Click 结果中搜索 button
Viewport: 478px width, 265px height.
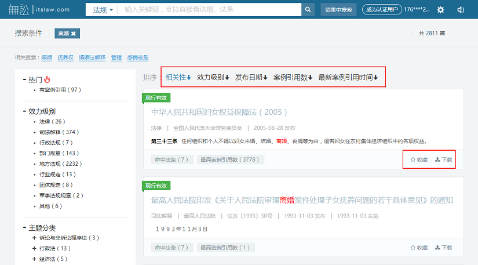tap(338, 10)
